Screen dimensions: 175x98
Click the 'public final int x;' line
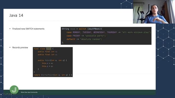click(x=47, y=52)
